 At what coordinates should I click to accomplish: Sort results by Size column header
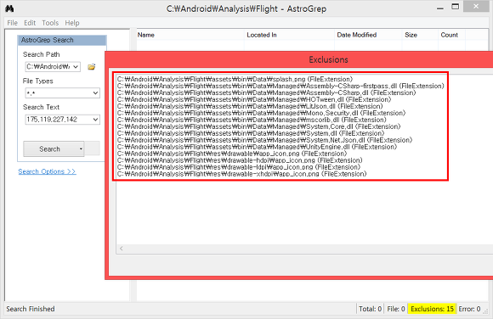420,35
